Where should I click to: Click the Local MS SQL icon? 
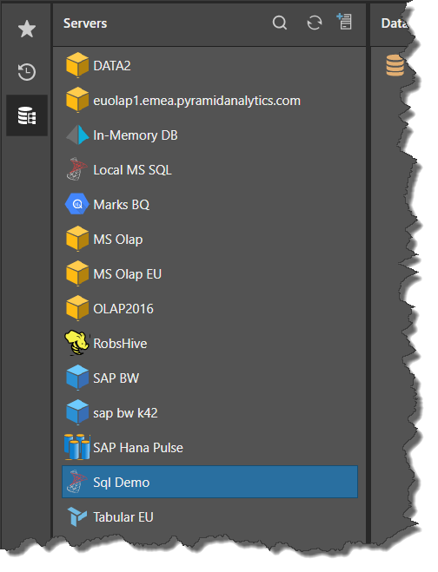pyautogui.click(x=76, y=169)
